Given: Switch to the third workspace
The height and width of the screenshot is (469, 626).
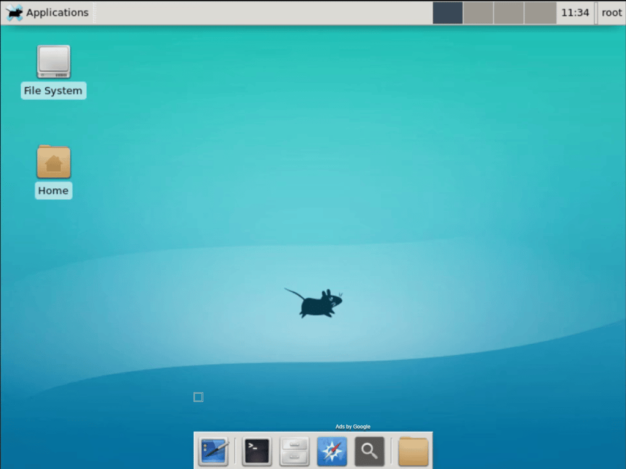Looking at the screenshot, I should pyautogui.click(x=509, y=13).
